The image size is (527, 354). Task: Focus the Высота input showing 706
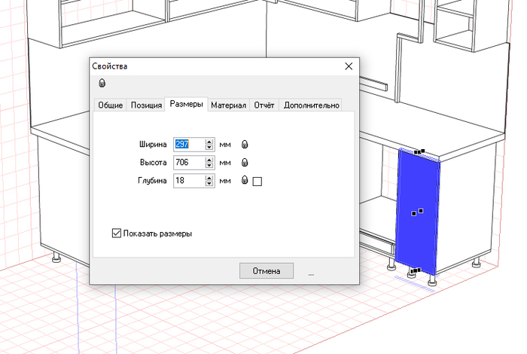click(187, 162)
